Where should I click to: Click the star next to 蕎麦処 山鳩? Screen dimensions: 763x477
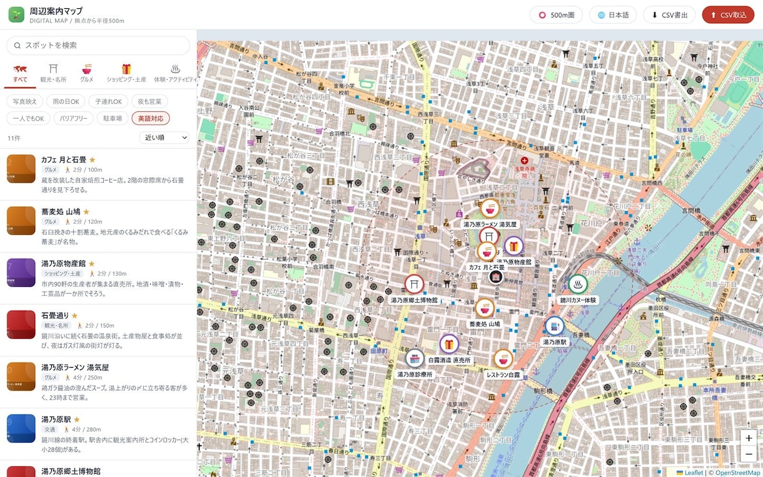tap(86, 212)
